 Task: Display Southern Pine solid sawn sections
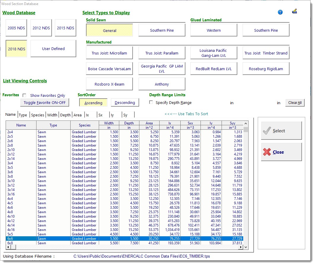[162, 30]
